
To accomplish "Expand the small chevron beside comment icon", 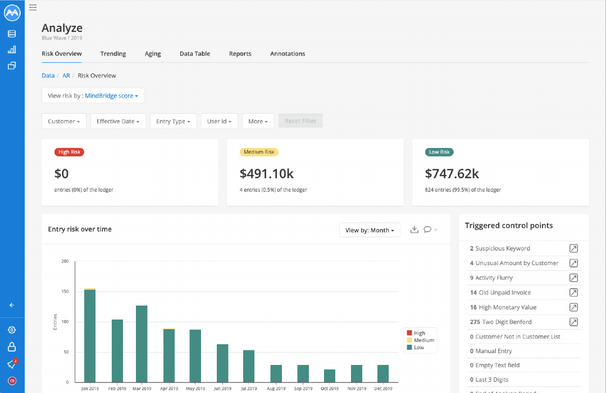I will (436, 229).
